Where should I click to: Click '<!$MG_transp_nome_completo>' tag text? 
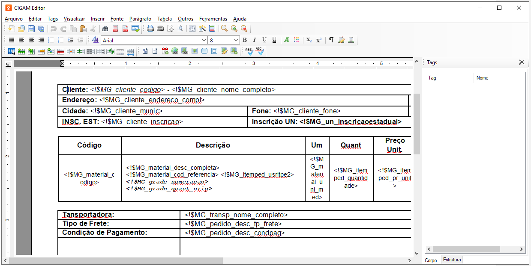pyautogui.click(x=236, y=215)
